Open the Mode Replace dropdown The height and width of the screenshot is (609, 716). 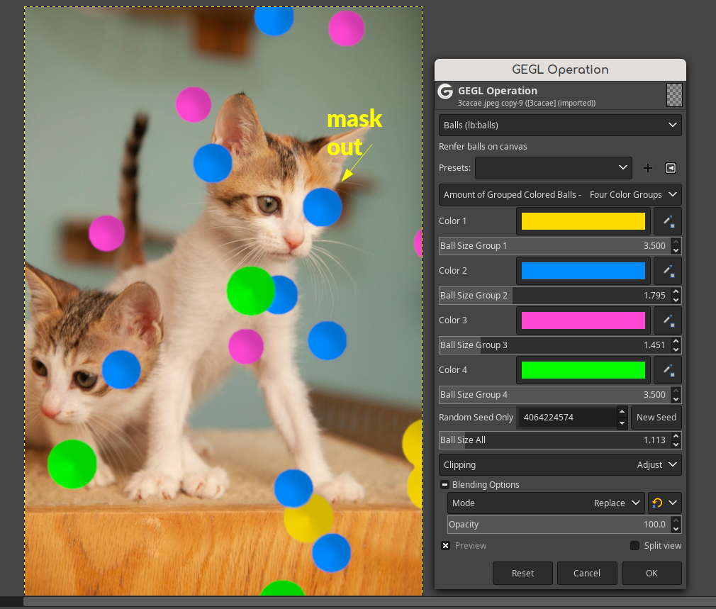(546, 503)
